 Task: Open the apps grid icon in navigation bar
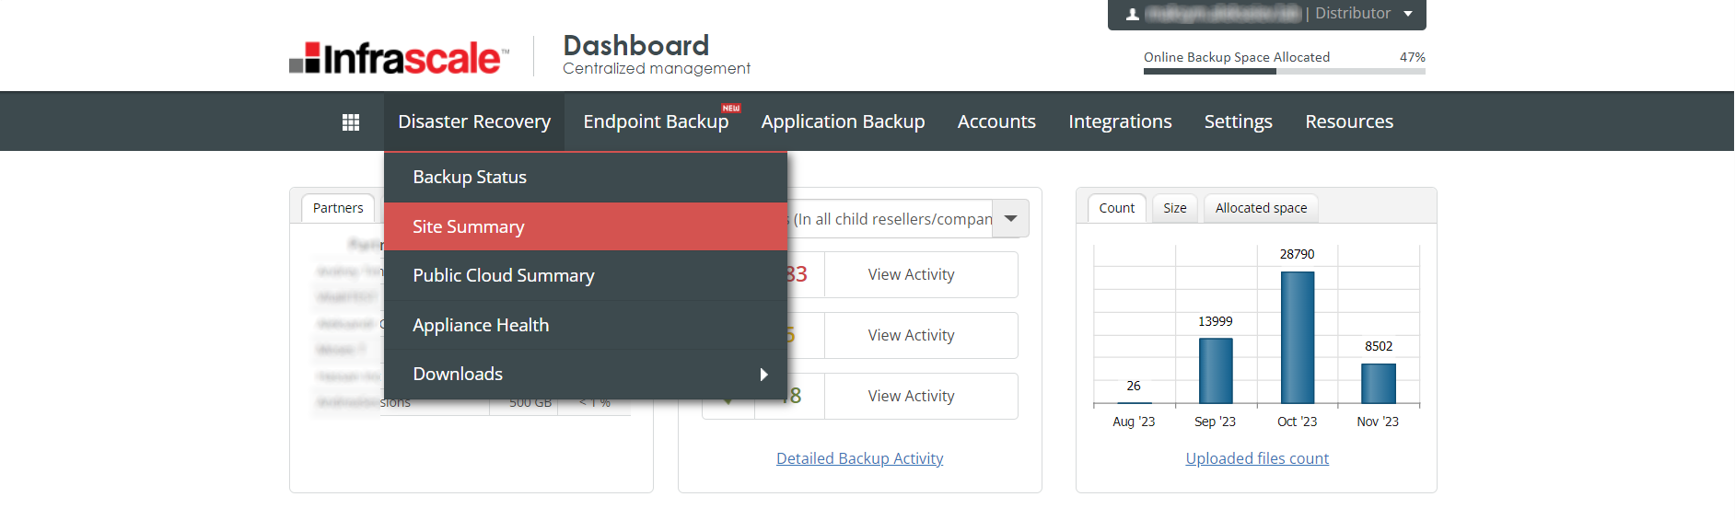pyautogui.click(x=351, y=121)
